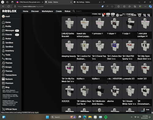Open Premium from the sidebar

coord(8,83)
